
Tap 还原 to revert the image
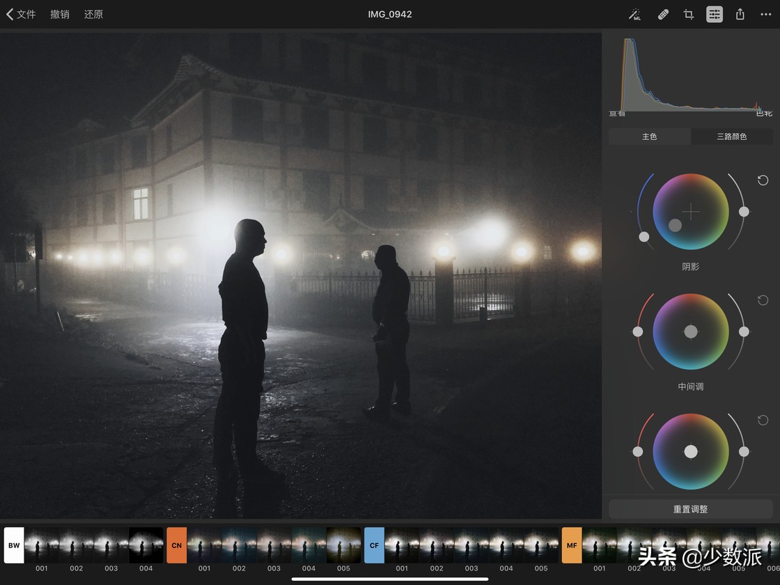[93, 15]
